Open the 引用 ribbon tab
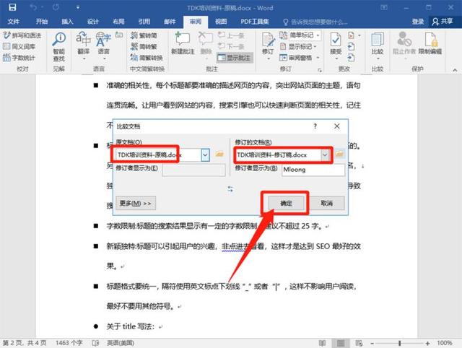The width and height of the screenshot is (462, 348). point(144,22)
